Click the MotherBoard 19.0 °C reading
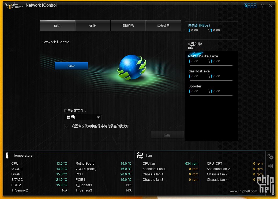The height and width of the screenshot is (199, 278). click(x=126, y=164)
